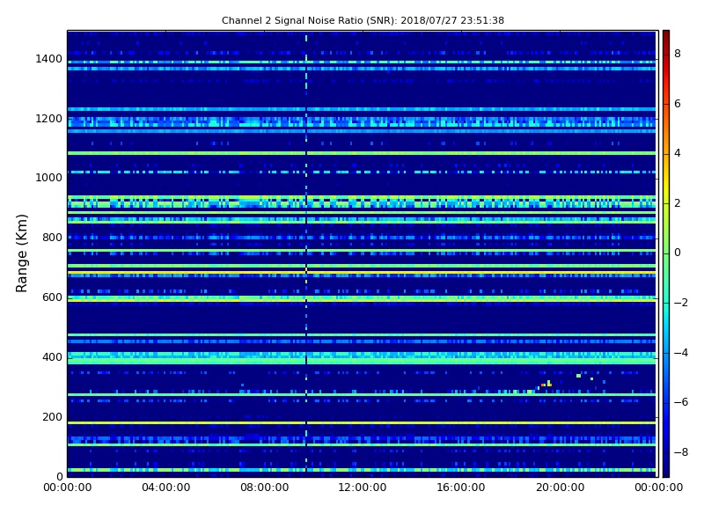This screenshot has width=704, height=528.
Task: Click the 600 range tick label
Action: [x=52, y=297]
